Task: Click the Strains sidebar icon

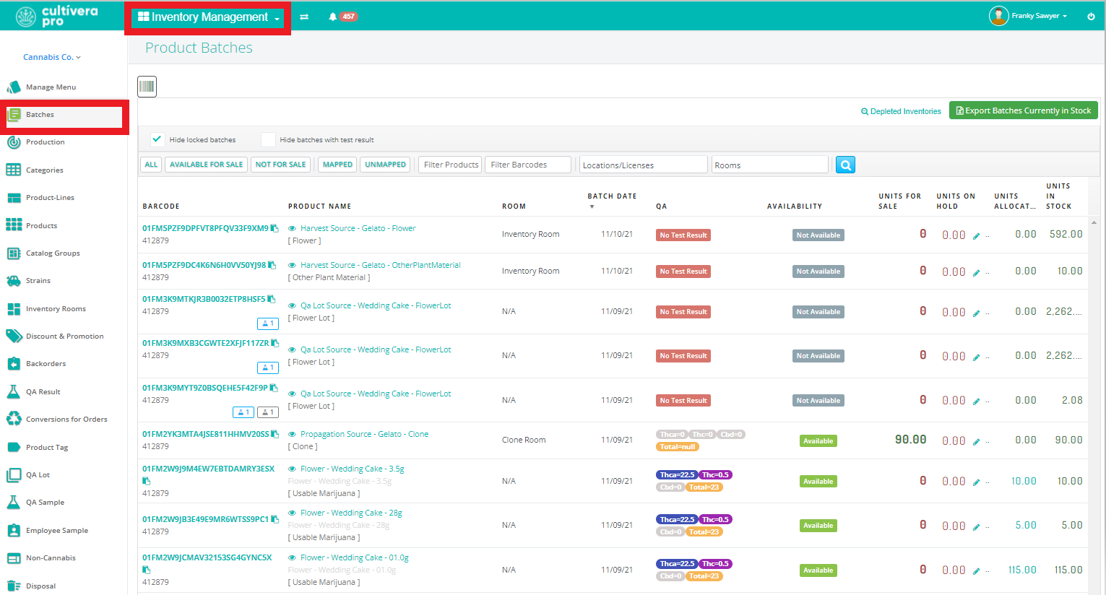Action: point(13,281)
